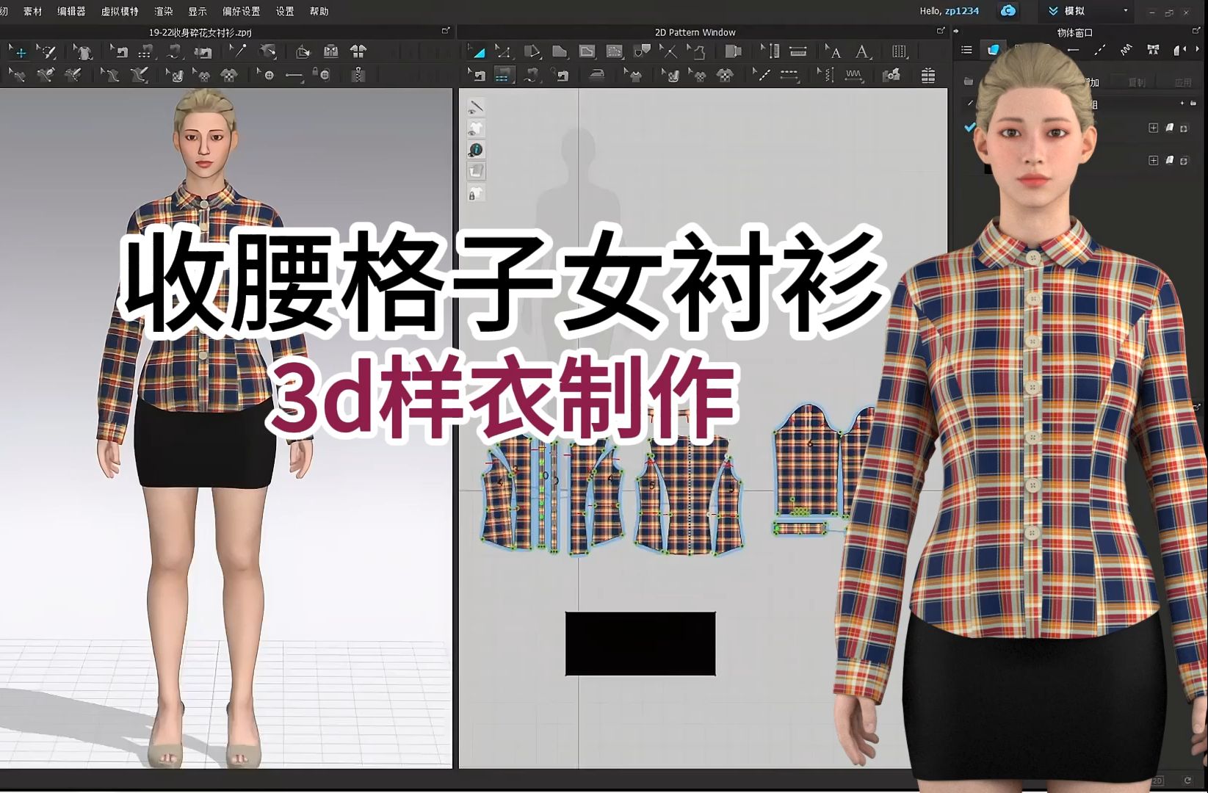This screenshot has height=793, width=1208.
Task: Collapse the object window via left-edge arrow
Action: click(x=956, y=32)
